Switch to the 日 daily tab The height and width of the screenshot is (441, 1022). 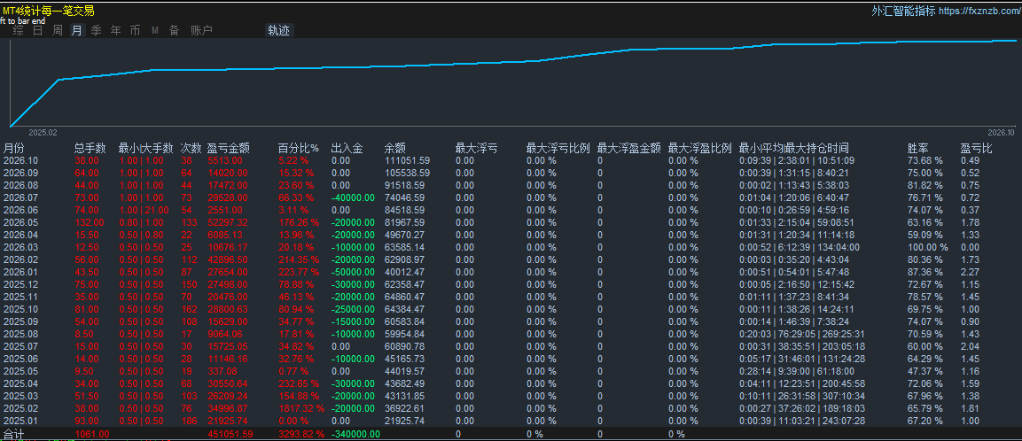[x=38, y=30]
